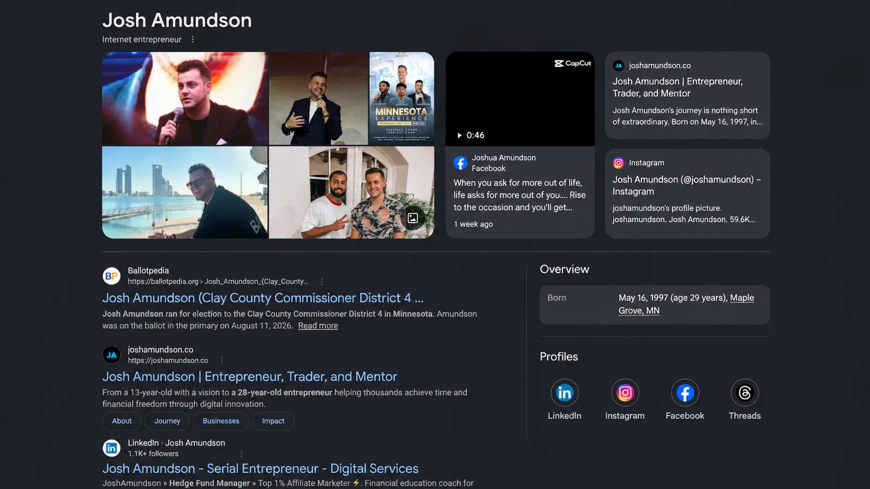Click the Instagram icon on the Instagram card
The width and height of the screenshot is (870, 489).
pyautogui.click(x=618, y=162)
